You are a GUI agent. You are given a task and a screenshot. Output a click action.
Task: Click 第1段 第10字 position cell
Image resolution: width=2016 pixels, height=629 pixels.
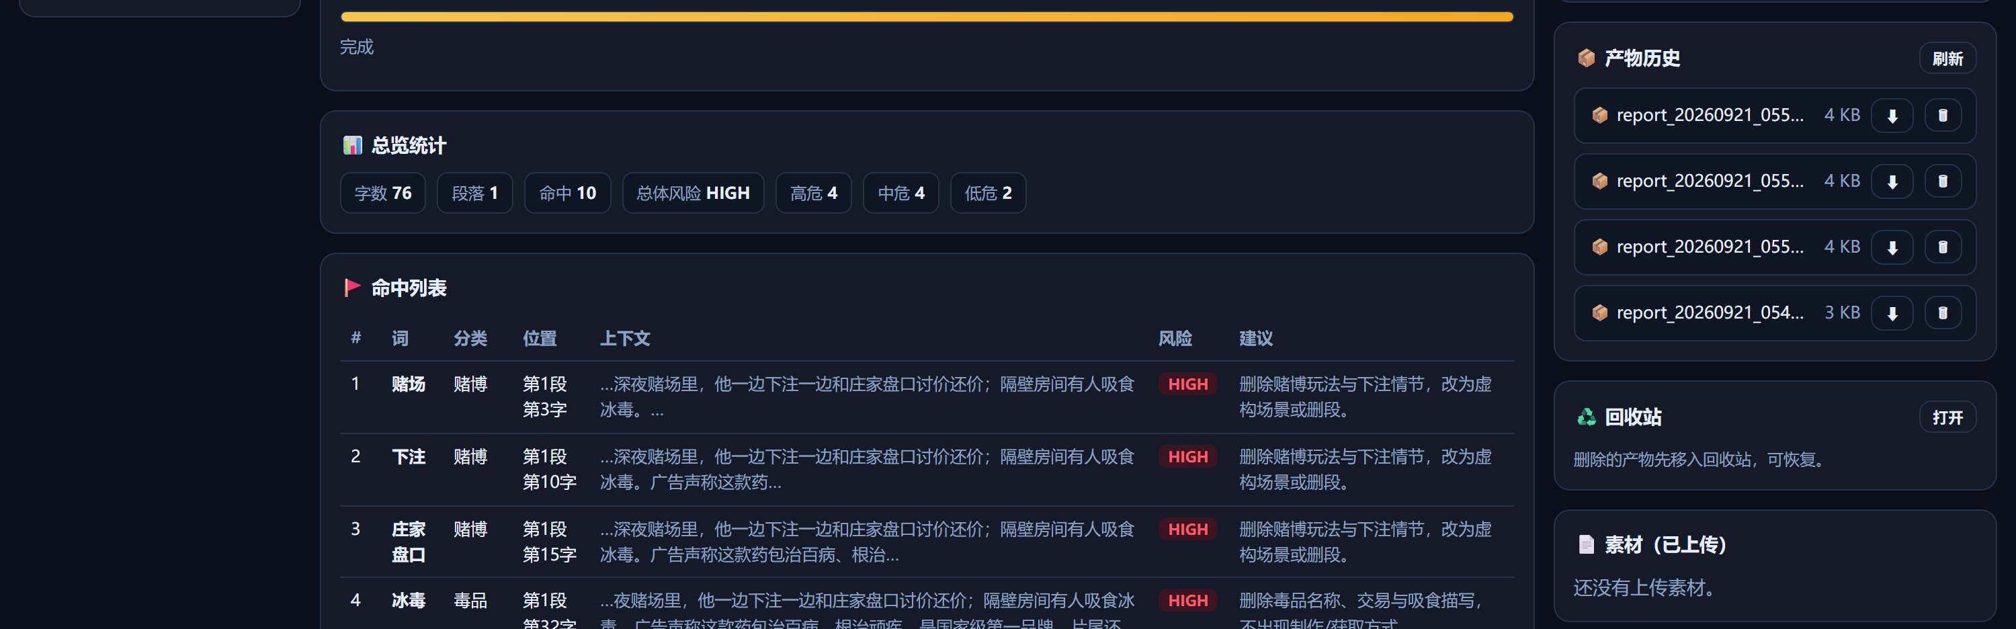550,470
